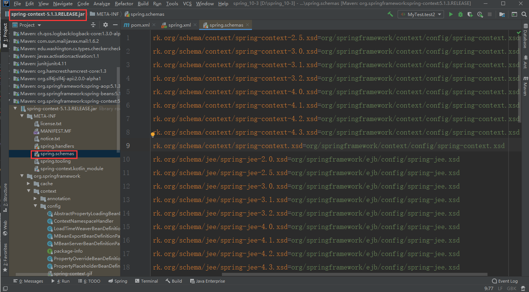Open Project panel gear settings
529x292 pixels.
coord(106,25)
